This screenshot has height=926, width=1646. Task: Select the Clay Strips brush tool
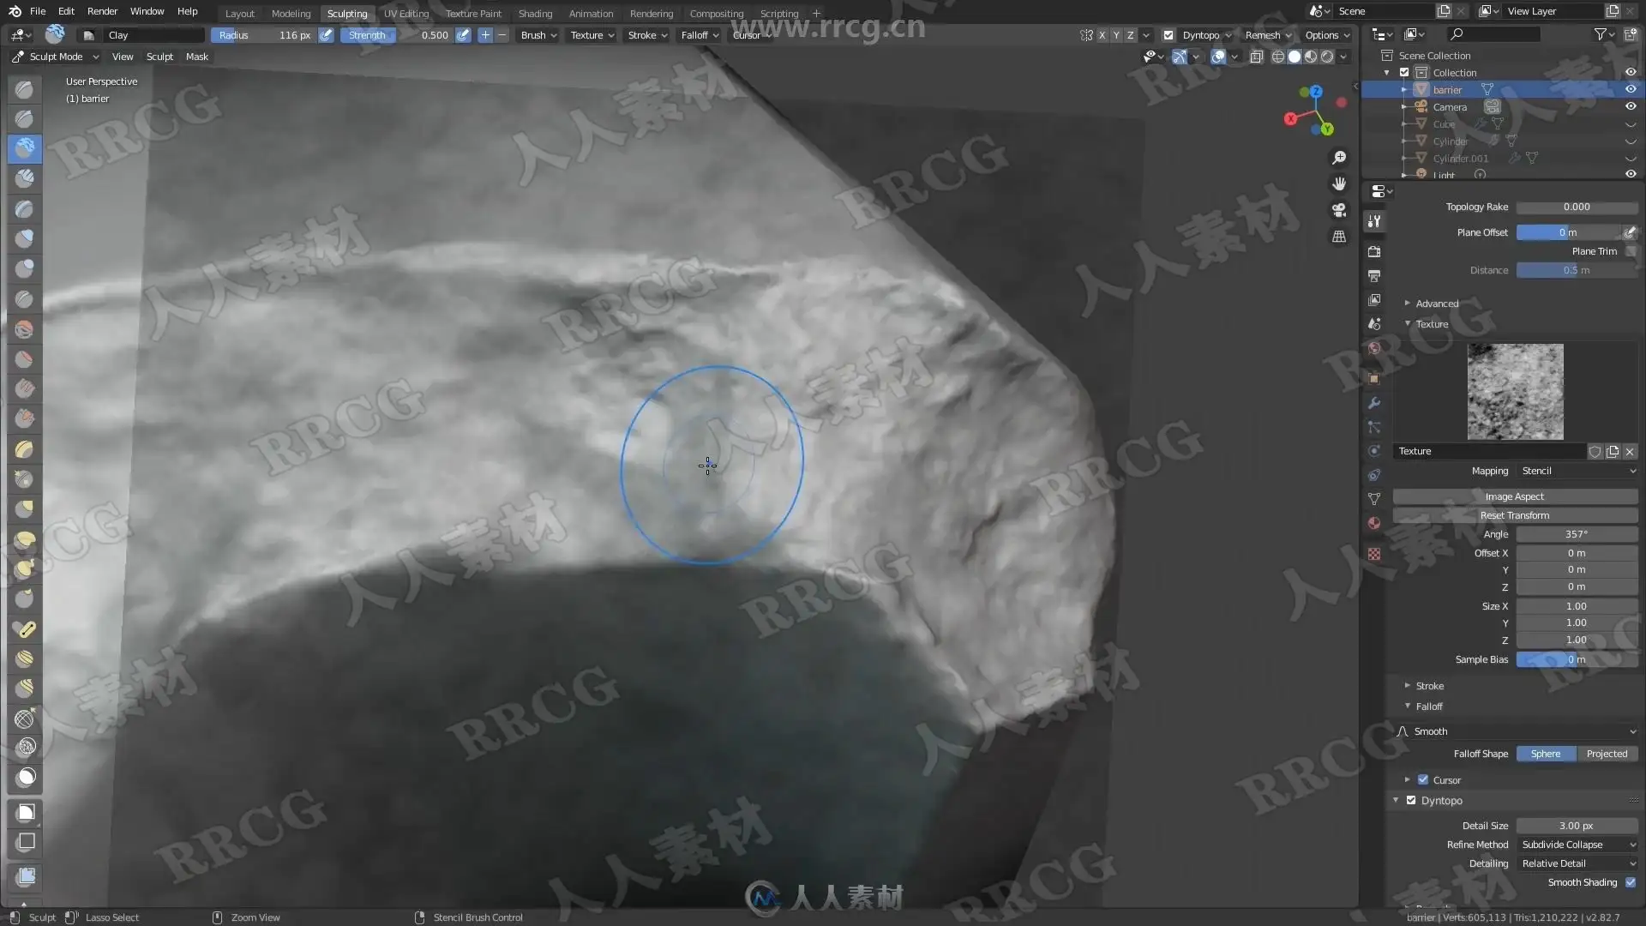(x=25, y=178)
